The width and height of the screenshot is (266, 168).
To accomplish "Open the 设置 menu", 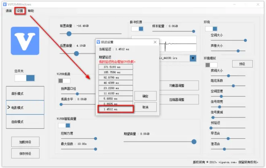I will (x=20, y=11).
